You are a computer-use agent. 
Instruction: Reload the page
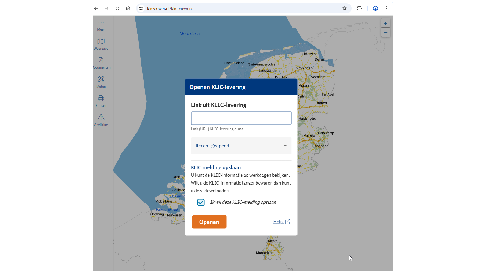[x=117, y=8]
